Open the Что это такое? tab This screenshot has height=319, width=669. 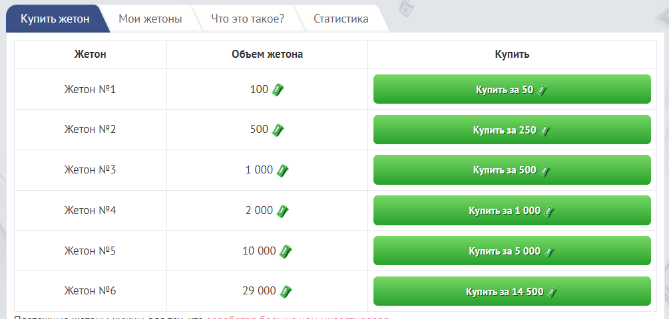[x=247, y=19]
